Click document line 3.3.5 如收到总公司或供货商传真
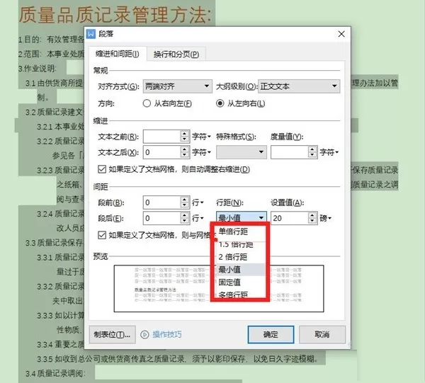Screen dimensions: 425x383 (x=177, y=359)
